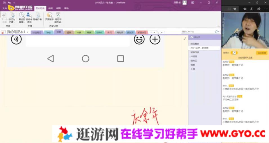
Task: Click the smiley emoji icon in pasted image
Action: 139,39
